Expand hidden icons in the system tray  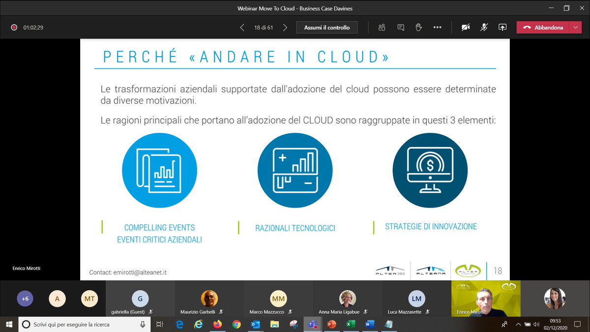pyautogui.click(x=518, y=324)
